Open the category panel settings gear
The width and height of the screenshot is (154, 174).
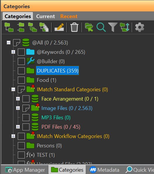(x=140, y=27)
